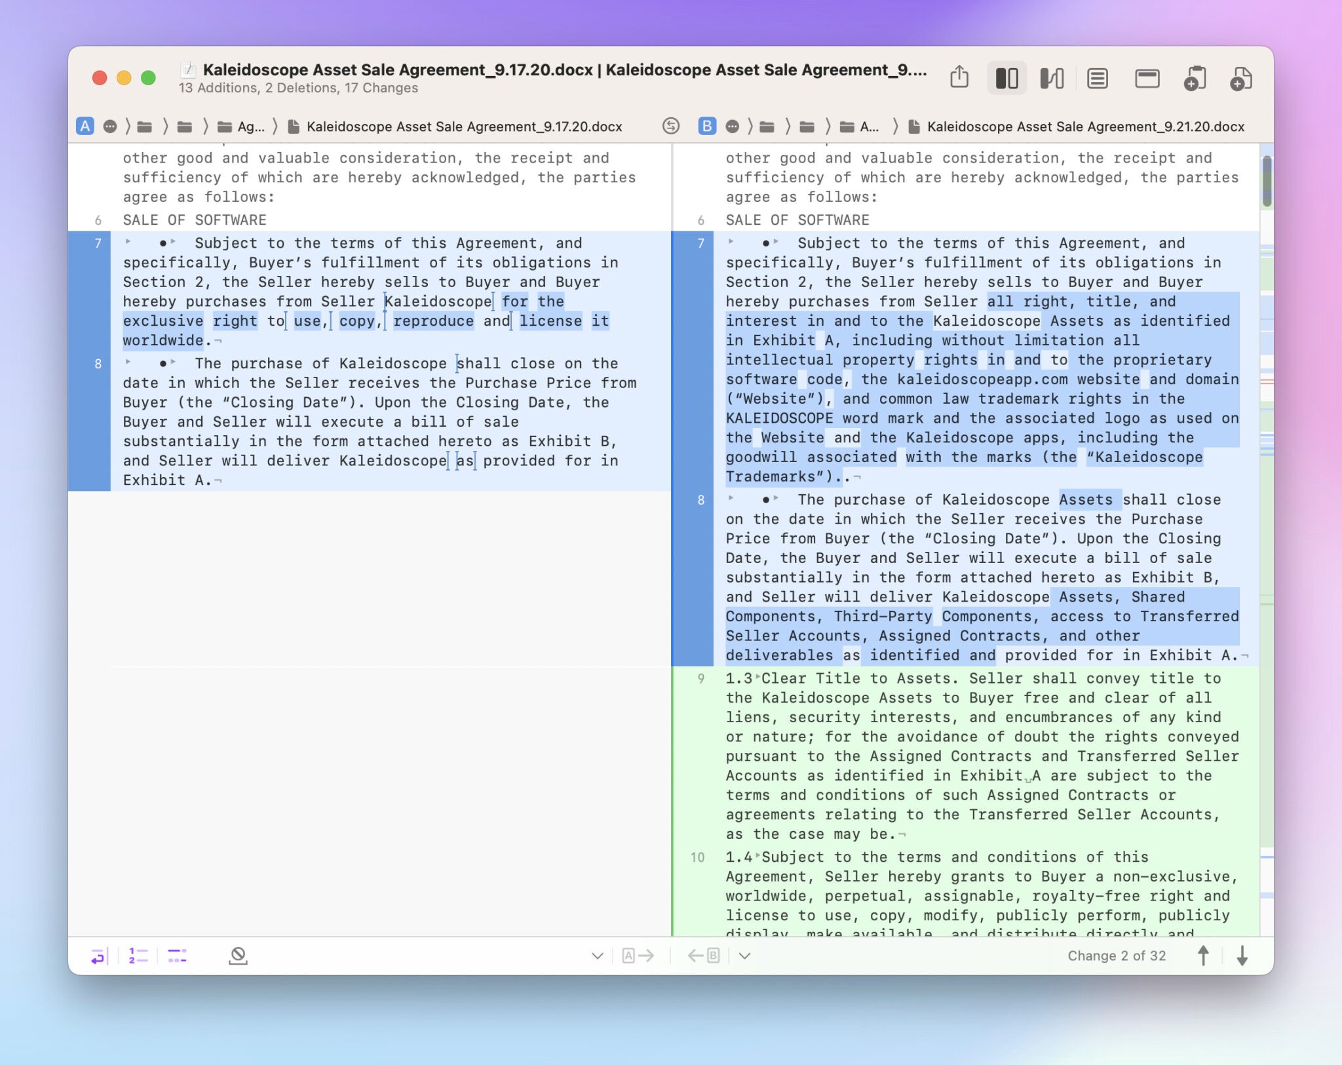The image size is (1342, 1065).
Task: Add comparison item from clipboard
Action: 1195,78
